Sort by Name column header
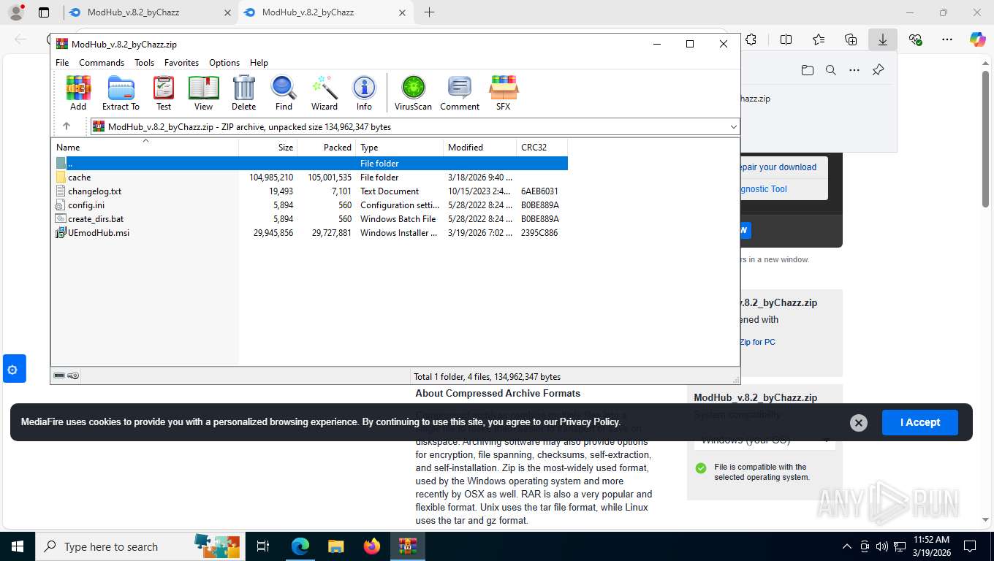 tap(145, 148)
